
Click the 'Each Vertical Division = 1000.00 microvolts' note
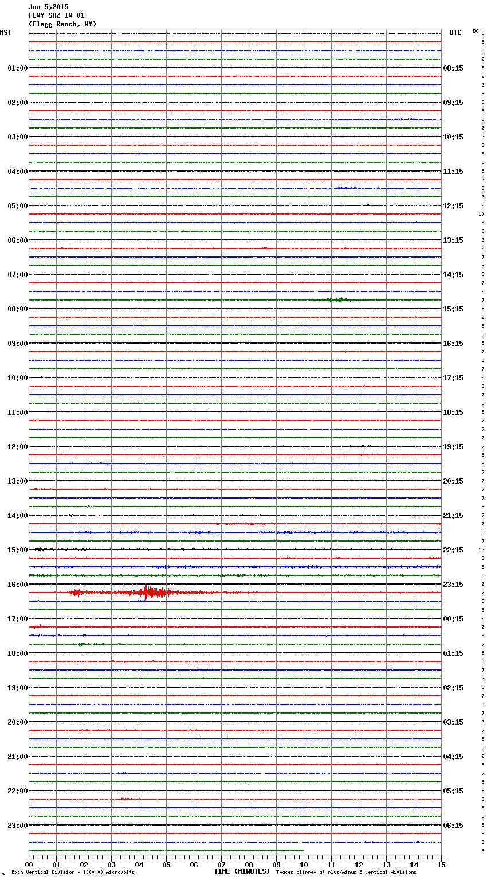pos(73,873)
